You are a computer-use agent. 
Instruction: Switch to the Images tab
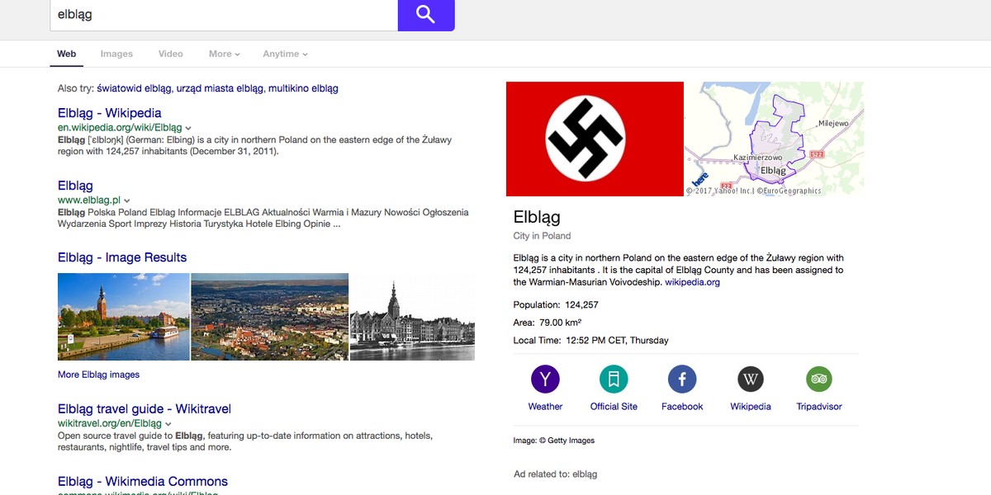pyautogui.click(x=116, y=54)
